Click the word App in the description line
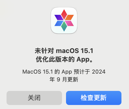Screen dimensions: 129x109 (x=67, y=72)
